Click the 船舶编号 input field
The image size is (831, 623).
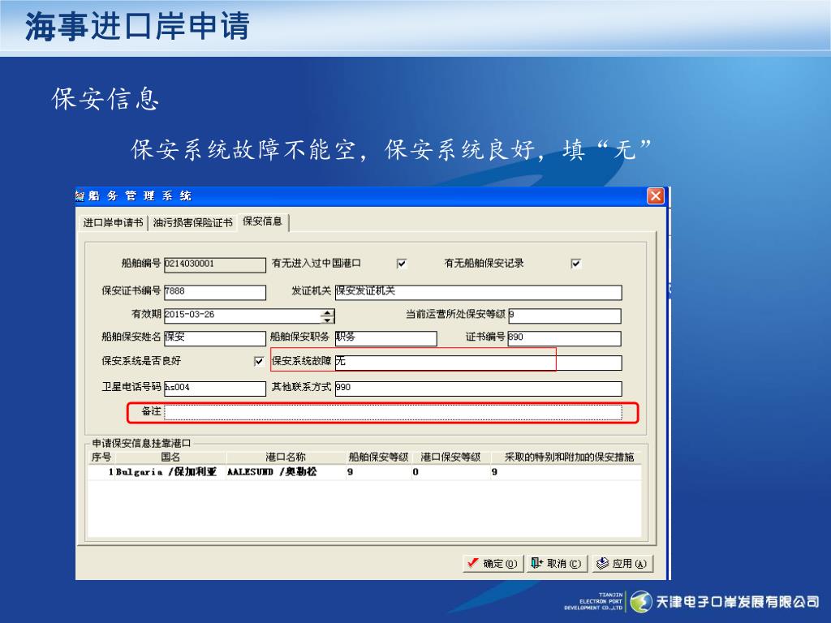pos(214,264)
